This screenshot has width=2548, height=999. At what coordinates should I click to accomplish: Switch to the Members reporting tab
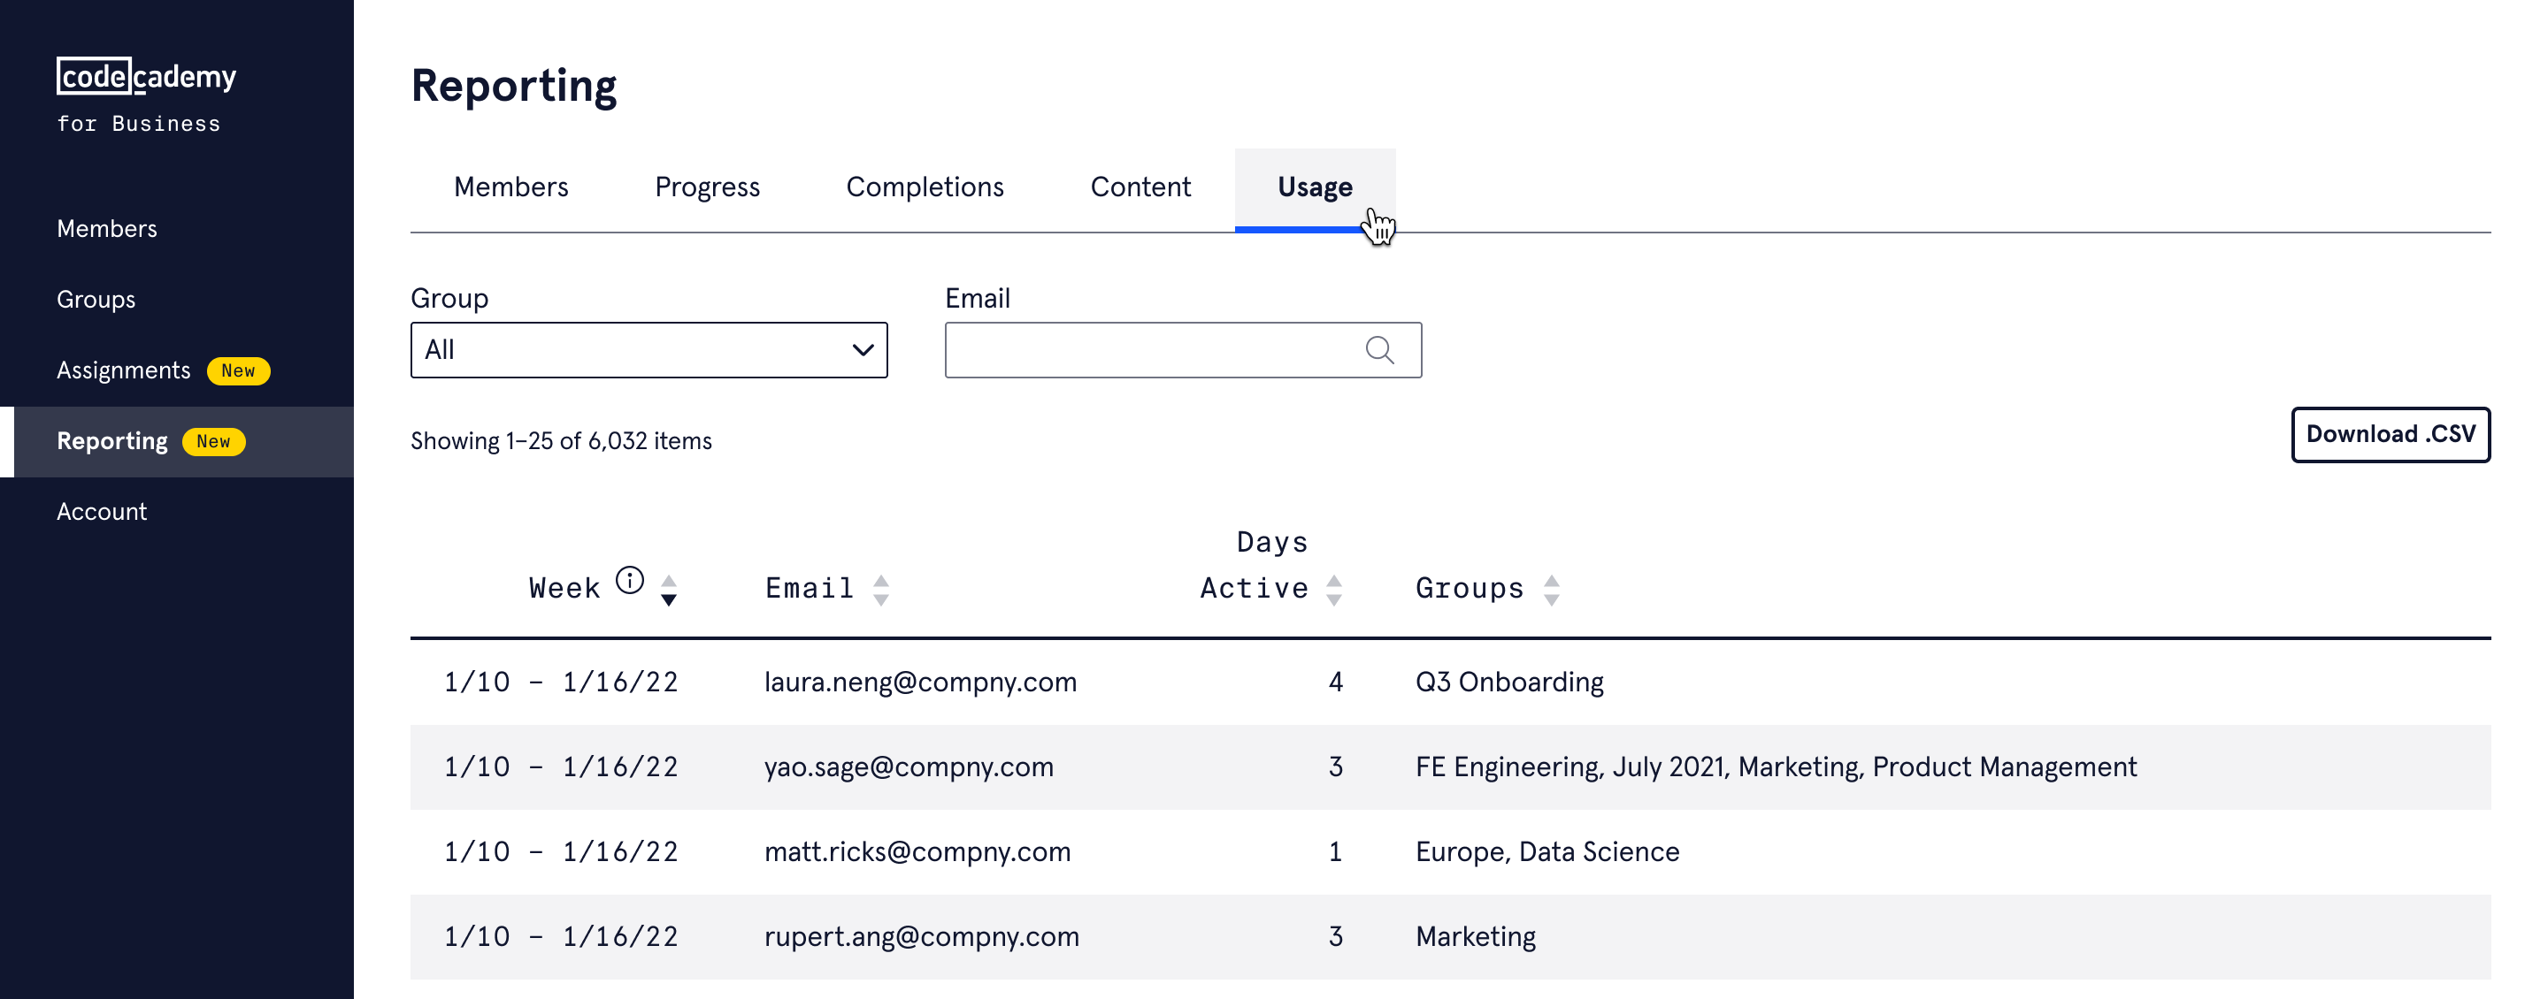coord(510,187)
